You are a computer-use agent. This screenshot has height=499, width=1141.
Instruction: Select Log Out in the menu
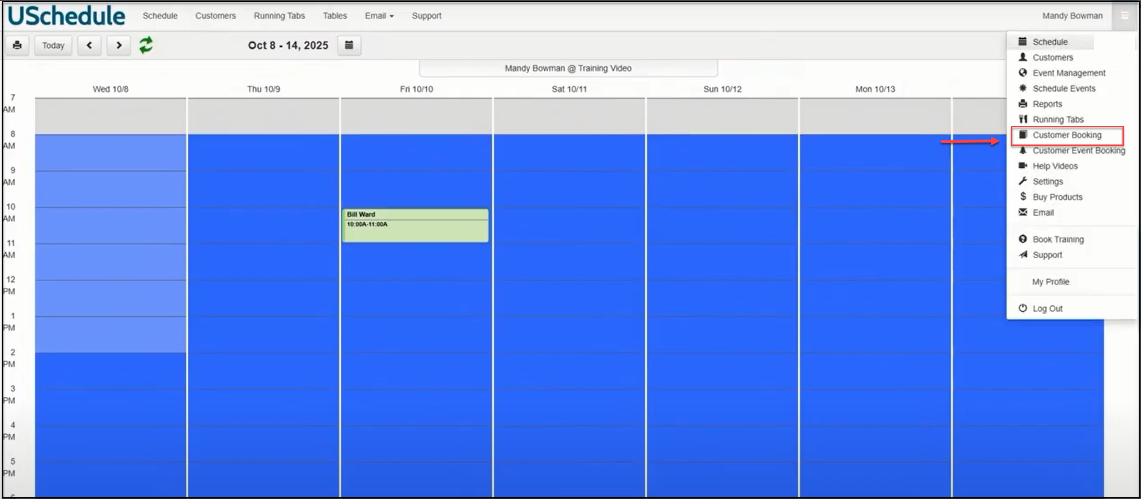(x=1047, y=308)
